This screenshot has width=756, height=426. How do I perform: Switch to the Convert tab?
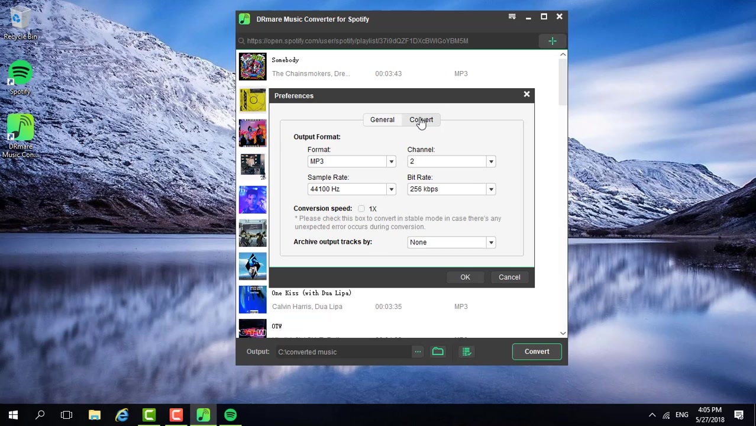(421, 120)
